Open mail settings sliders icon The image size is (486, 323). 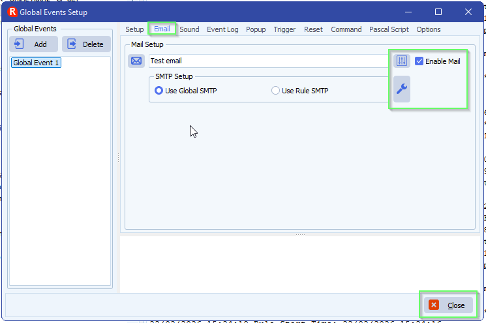click(402, 61)
